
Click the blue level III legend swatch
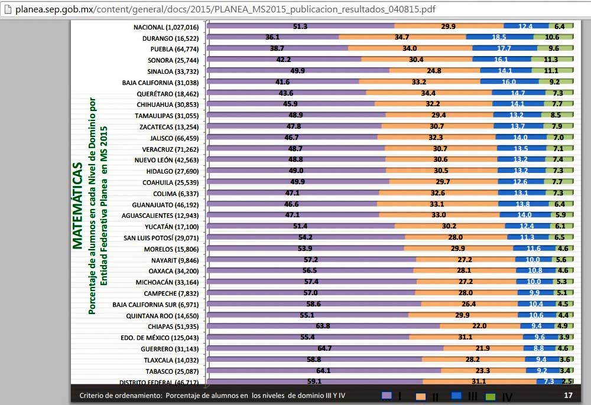[x=456, y=396]
